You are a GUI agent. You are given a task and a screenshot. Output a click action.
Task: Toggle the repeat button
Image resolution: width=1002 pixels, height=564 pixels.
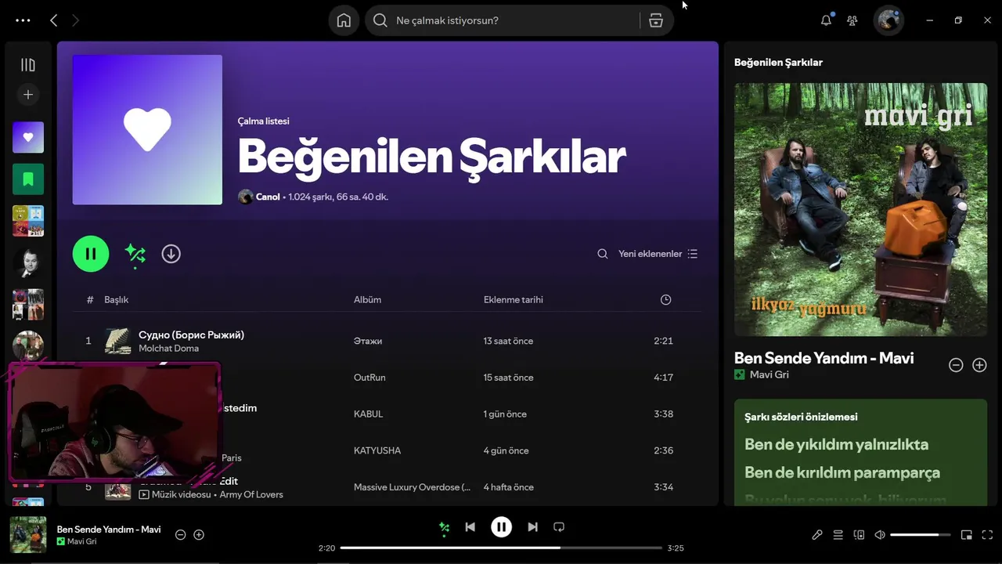(x=559, y=527)
